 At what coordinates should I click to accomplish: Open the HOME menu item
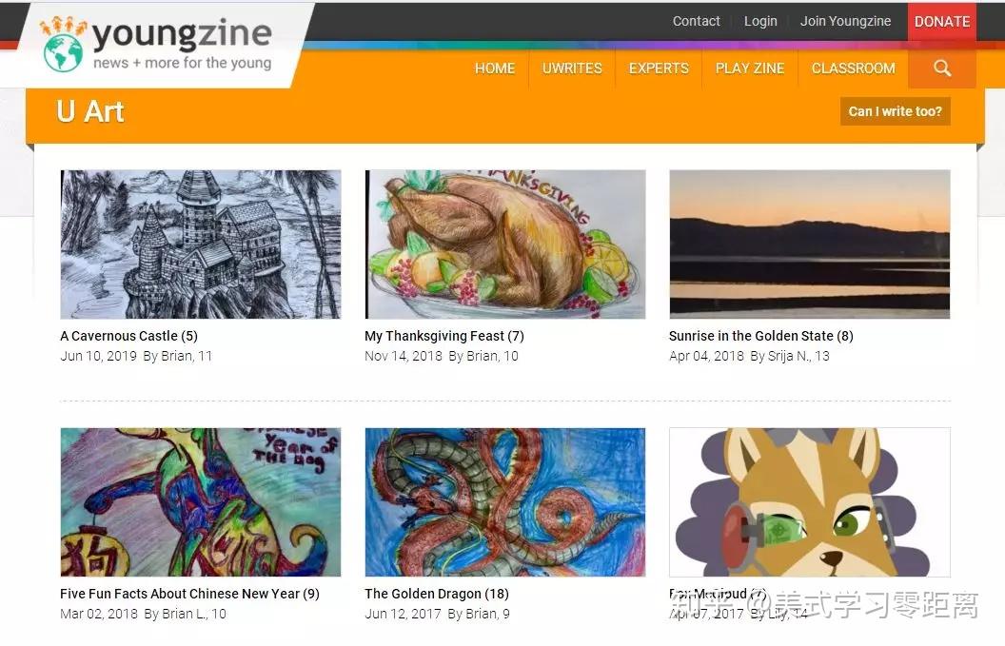point(495,69)
